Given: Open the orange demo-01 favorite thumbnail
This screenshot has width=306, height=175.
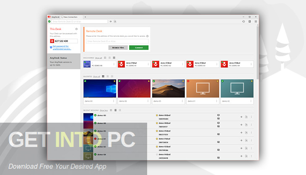Looking at the screenshot, I should (x=203, y=88).
